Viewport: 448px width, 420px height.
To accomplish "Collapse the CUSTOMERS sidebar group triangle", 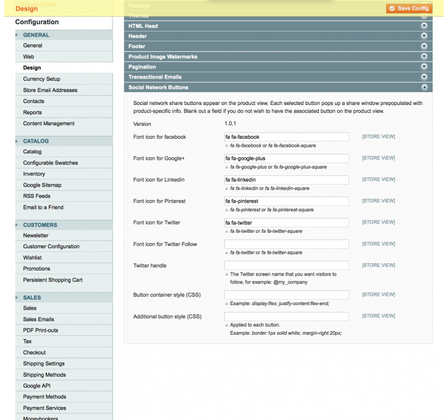I will (17, 225).
